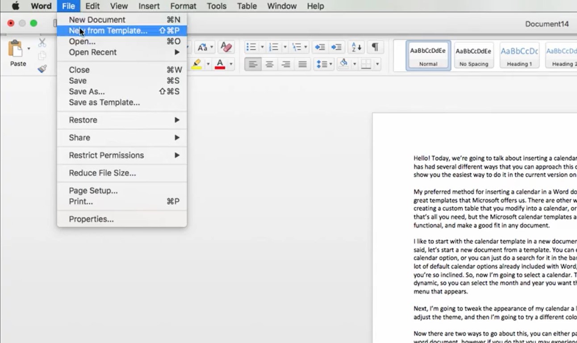
Task: Apply a numbered list
Action: (x=273, y=46)
